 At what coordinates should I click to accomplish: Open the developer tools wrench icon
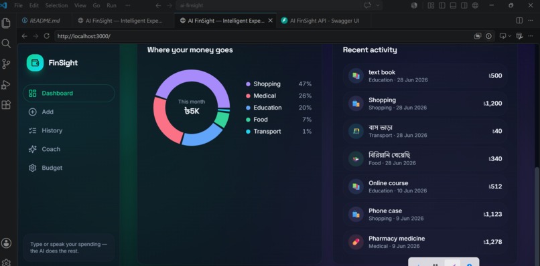pos(520,36)
